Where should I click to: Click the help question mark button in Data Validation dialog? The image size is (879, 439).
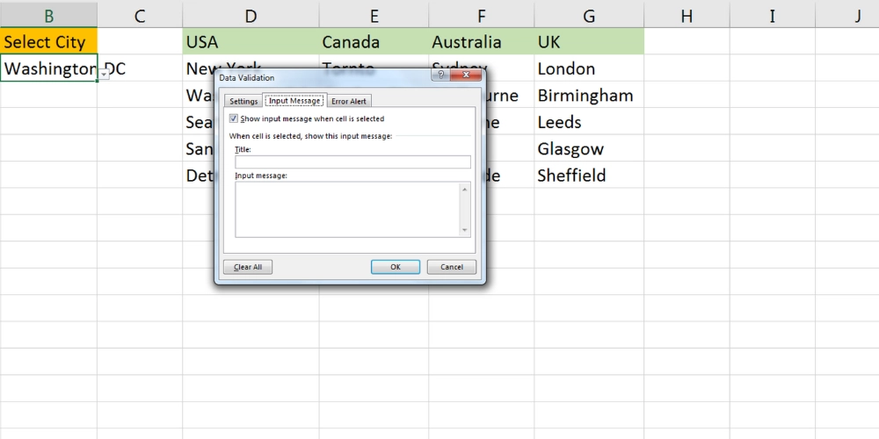[x=441, y=75]
